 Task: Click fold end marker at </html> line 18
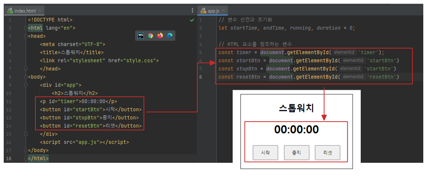pyautogui.click(x=26, y=158)
